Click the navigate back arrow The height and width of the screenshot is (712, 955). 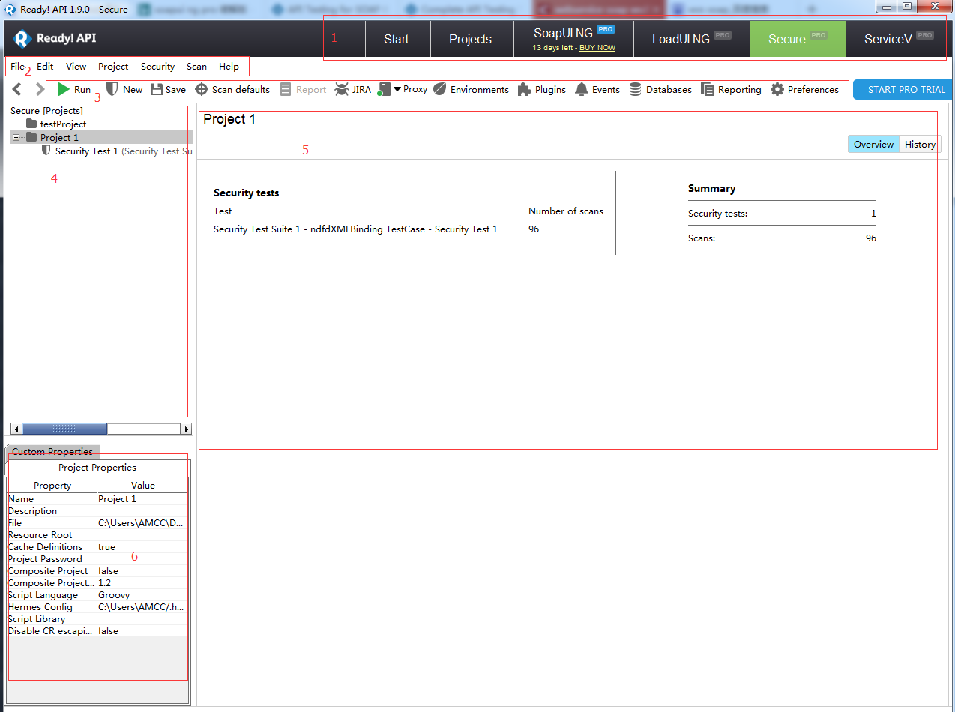18,89
